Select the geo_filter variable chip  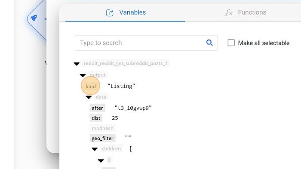coord(102,138)
